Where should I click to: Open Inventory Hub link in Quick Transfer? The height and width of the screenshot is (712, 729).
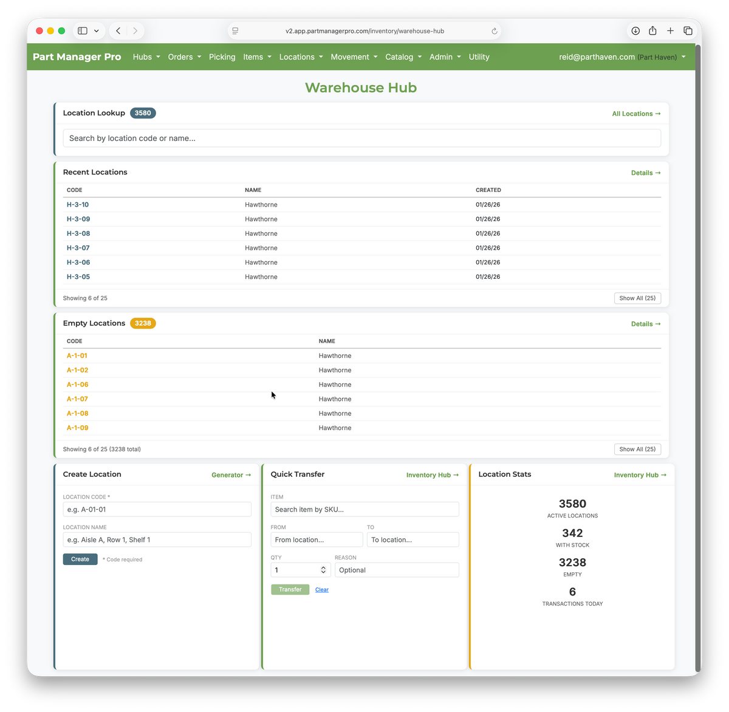[x=433, y=475]
